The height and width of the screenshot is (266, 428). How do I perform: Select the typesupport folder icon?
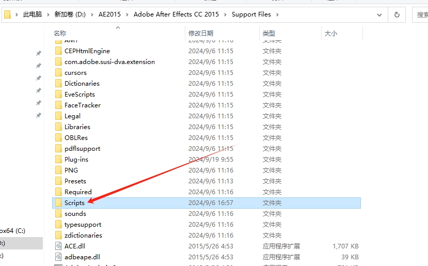(x=58, y=225)
